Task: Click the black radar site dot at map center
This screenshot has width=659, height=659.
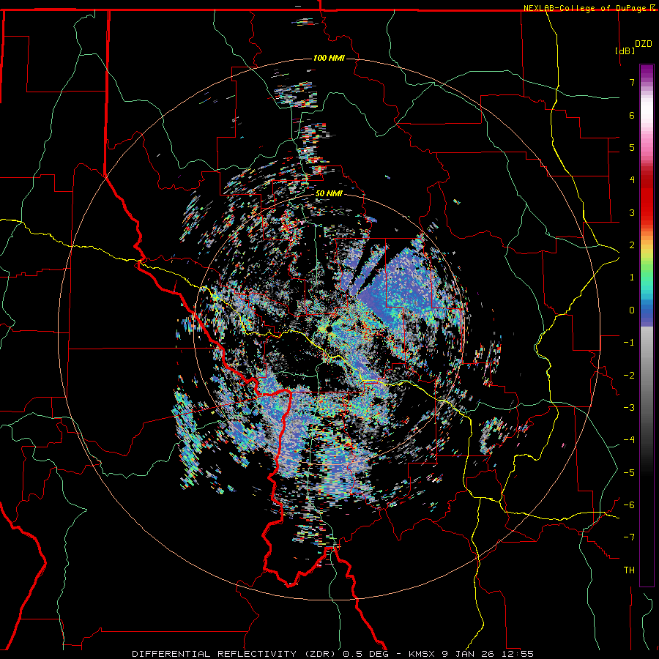Action: pos(329,329)
